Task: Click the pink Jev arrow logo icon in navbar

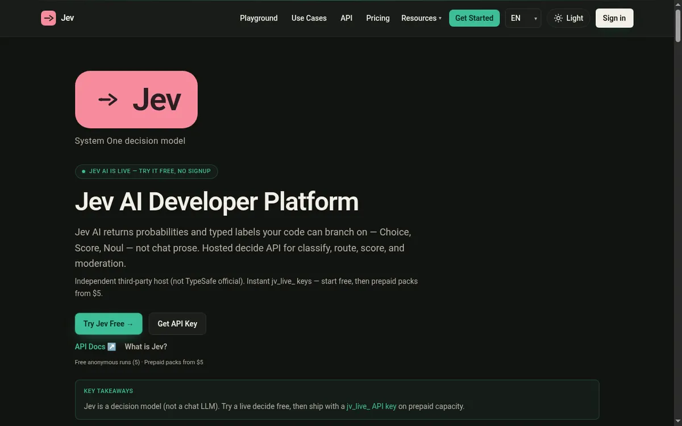Action: point(48,18)
